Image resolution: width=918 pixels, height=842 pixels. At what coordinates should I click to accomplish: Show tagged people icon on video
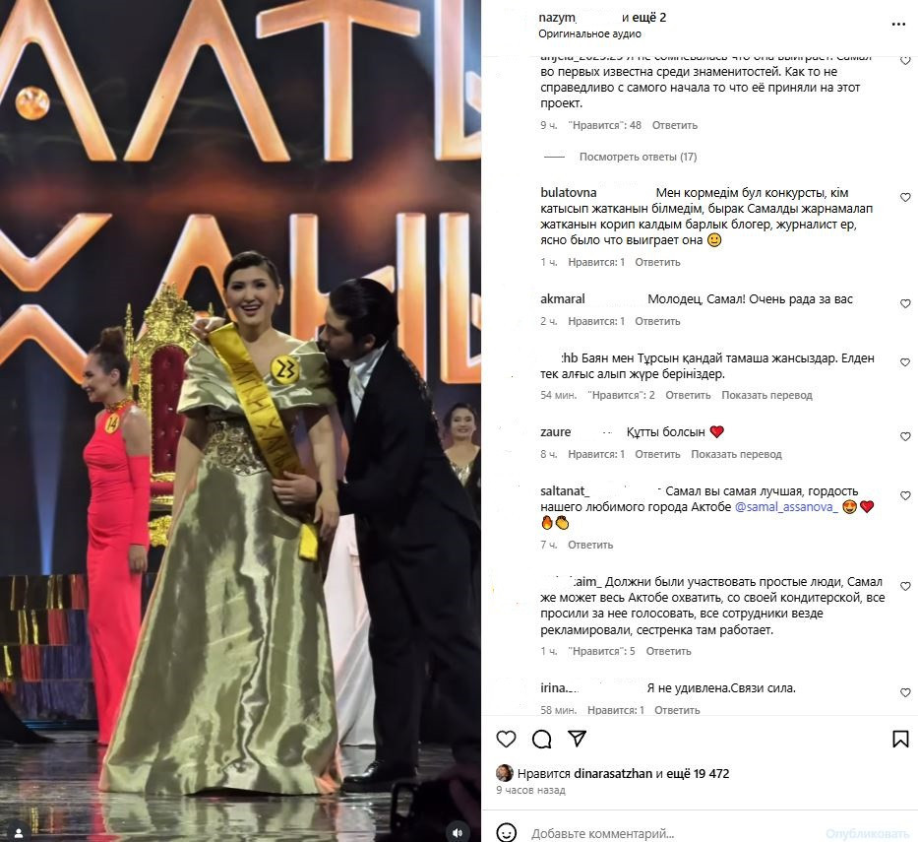pyautogui.click(x=18, y=832)
